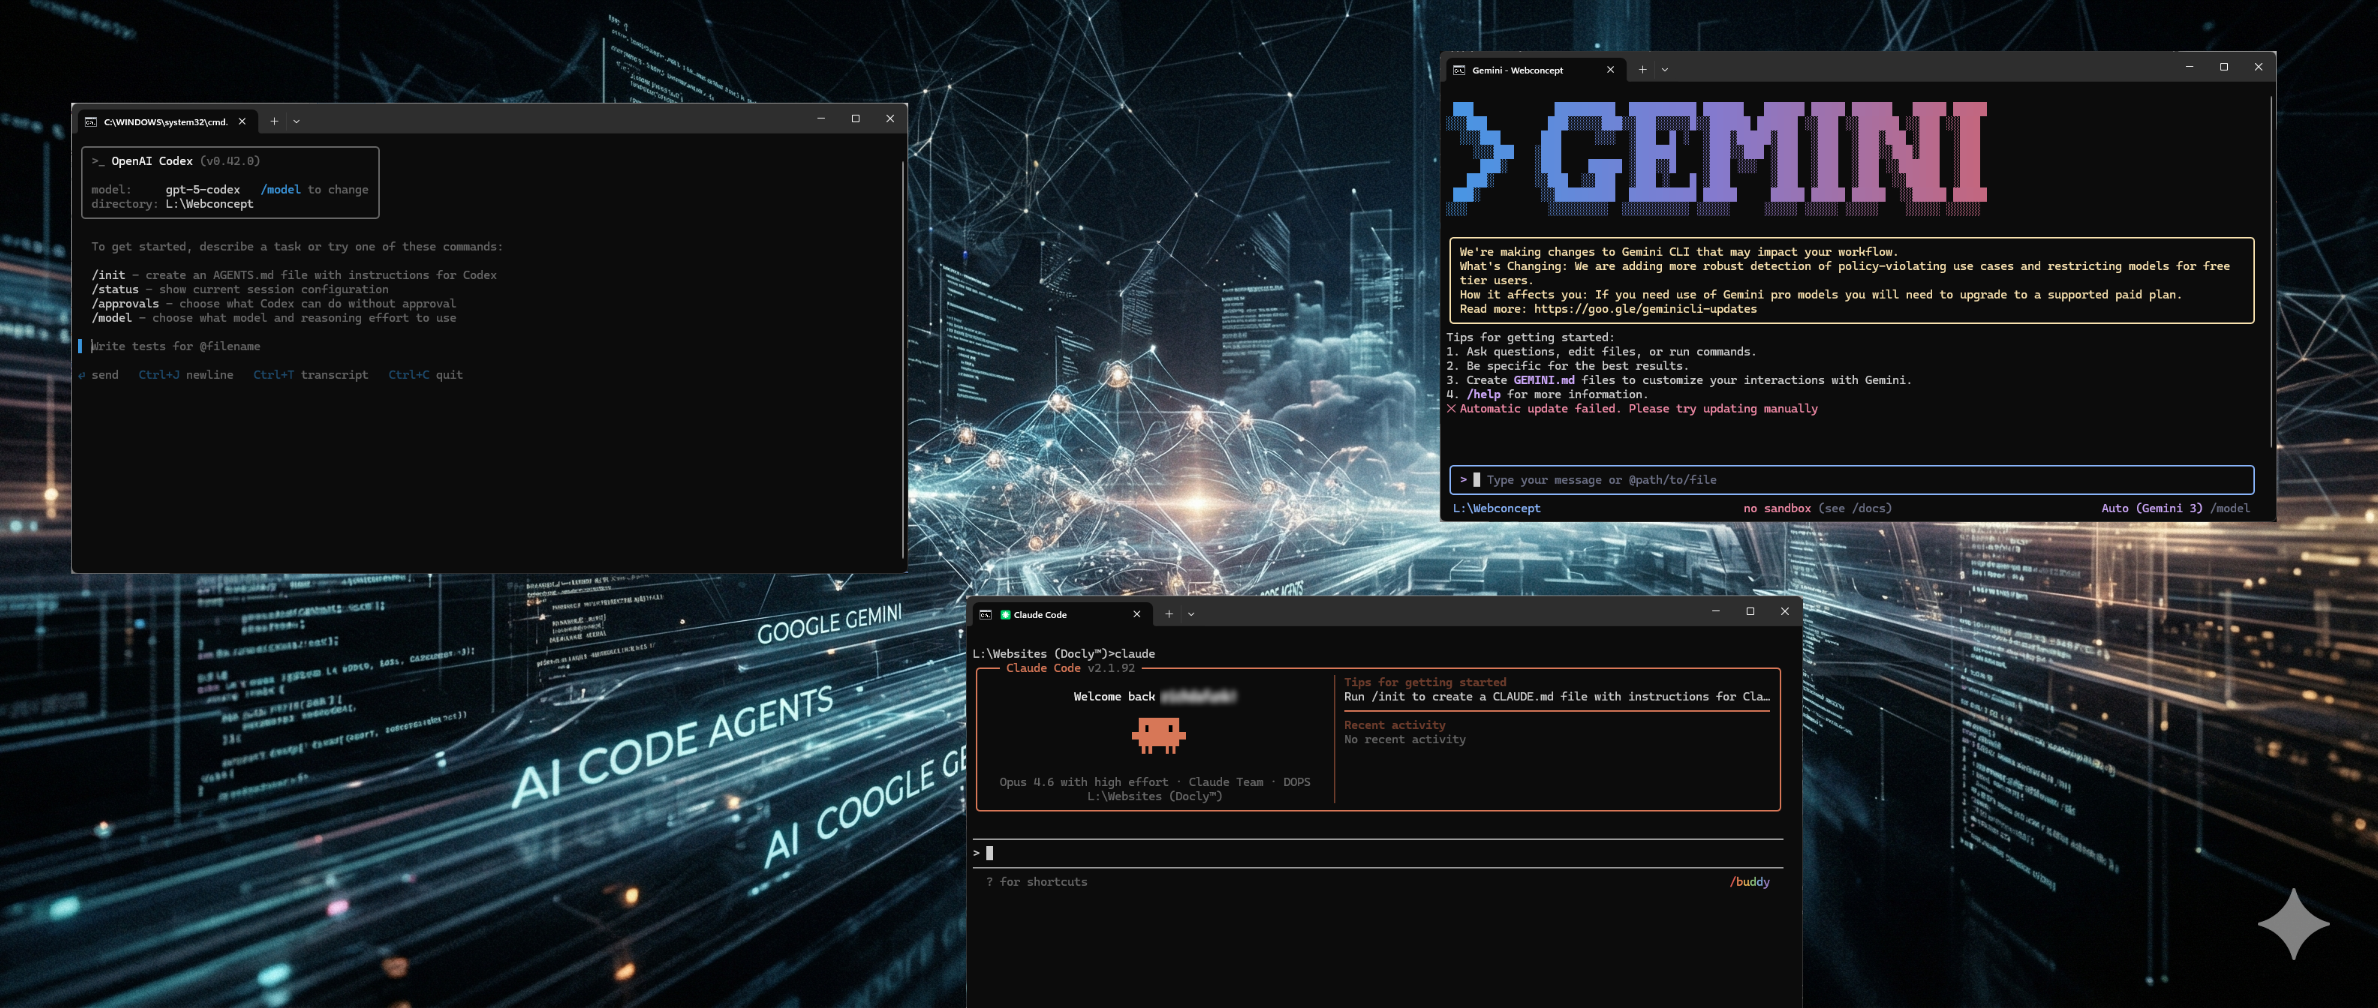Screen dimensions: 2378x1008
Task: Select the Gemini - Webconcept tab
Action: click(1517, 70)
